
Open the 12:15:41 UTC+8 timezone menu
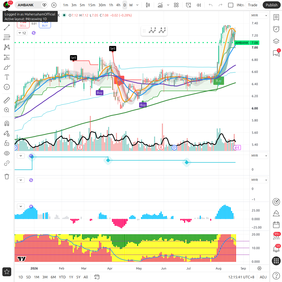point(241,277)
